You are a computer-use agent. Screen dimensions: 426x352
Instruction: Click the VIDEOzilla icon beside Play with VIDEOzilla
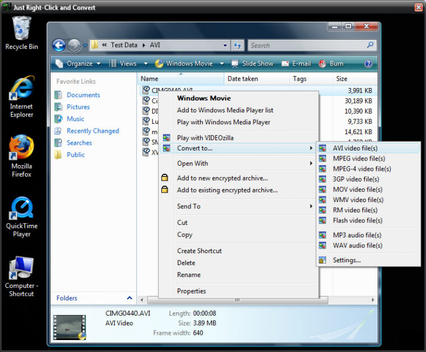(x=166, y=138)
